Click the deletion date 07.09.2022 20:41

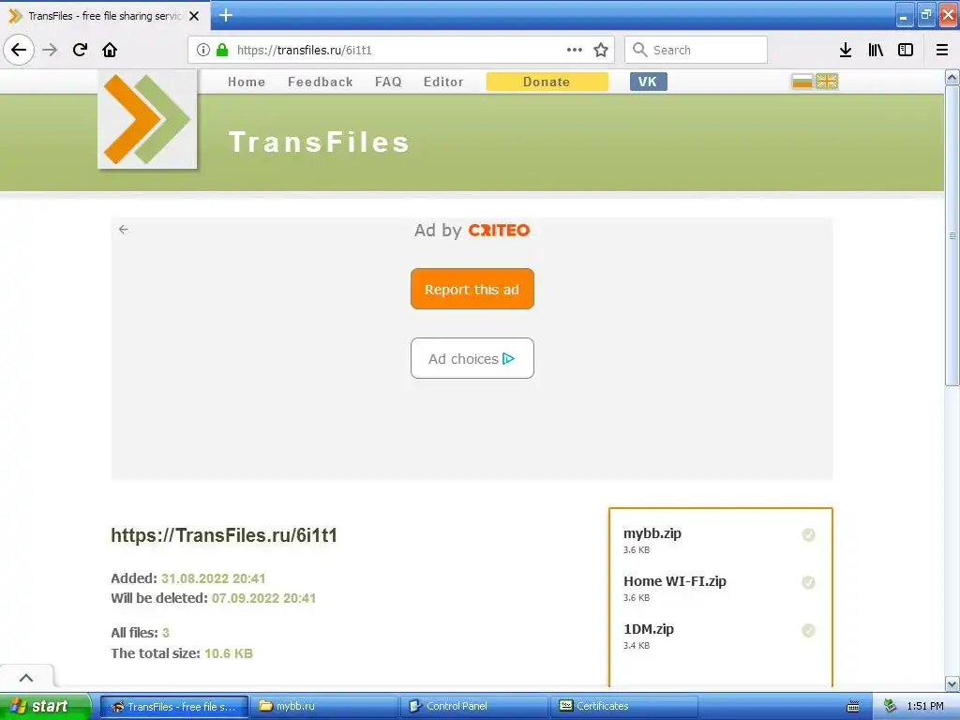point(263,598)
